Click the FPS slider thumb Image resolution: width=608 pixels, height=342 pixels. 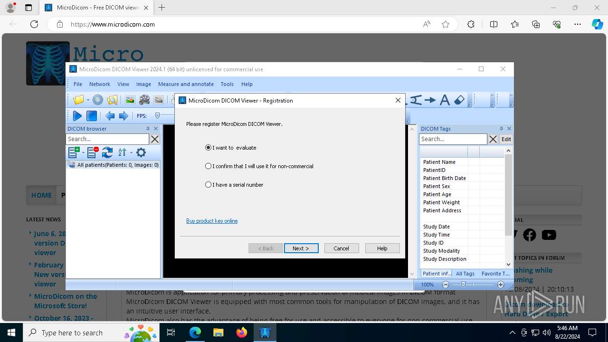157,115
